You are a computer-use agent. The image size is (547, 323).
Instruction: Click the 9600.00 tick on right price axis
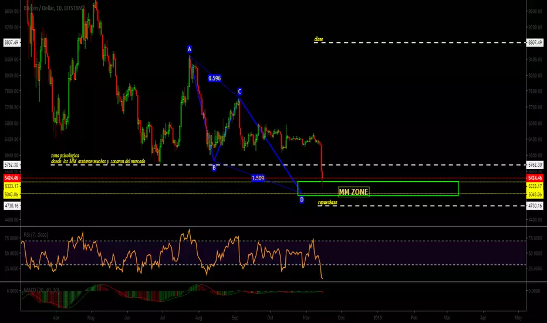(535, 11)
